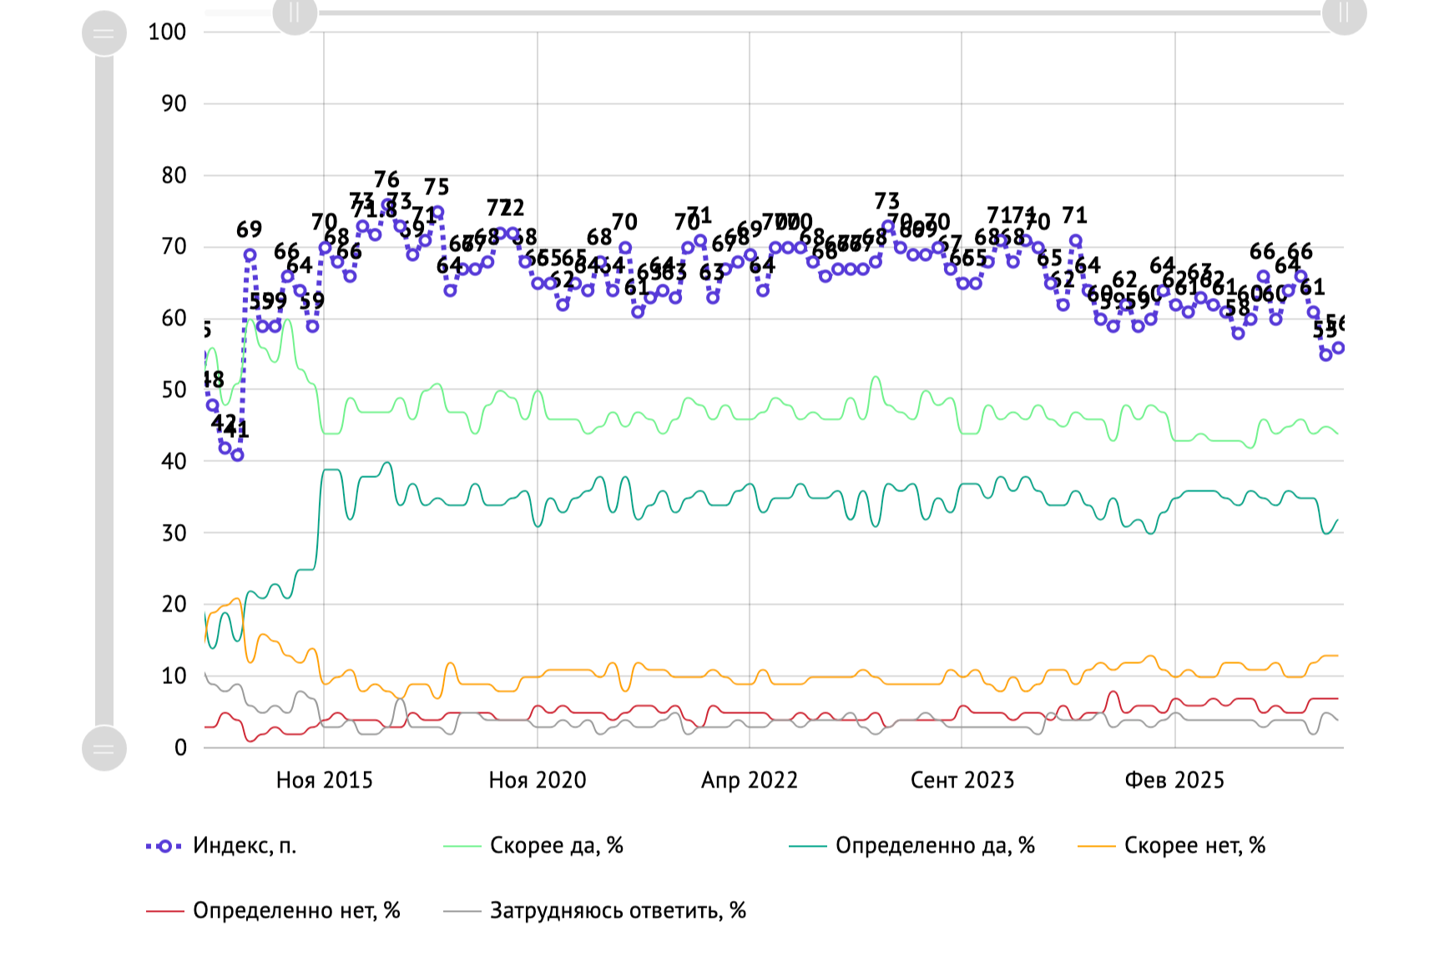Click the index point labeled 73 near 2023

pos(888,226)
